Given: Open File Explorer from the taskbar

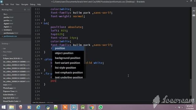Looking at the screenshot, I should (12, 107).
